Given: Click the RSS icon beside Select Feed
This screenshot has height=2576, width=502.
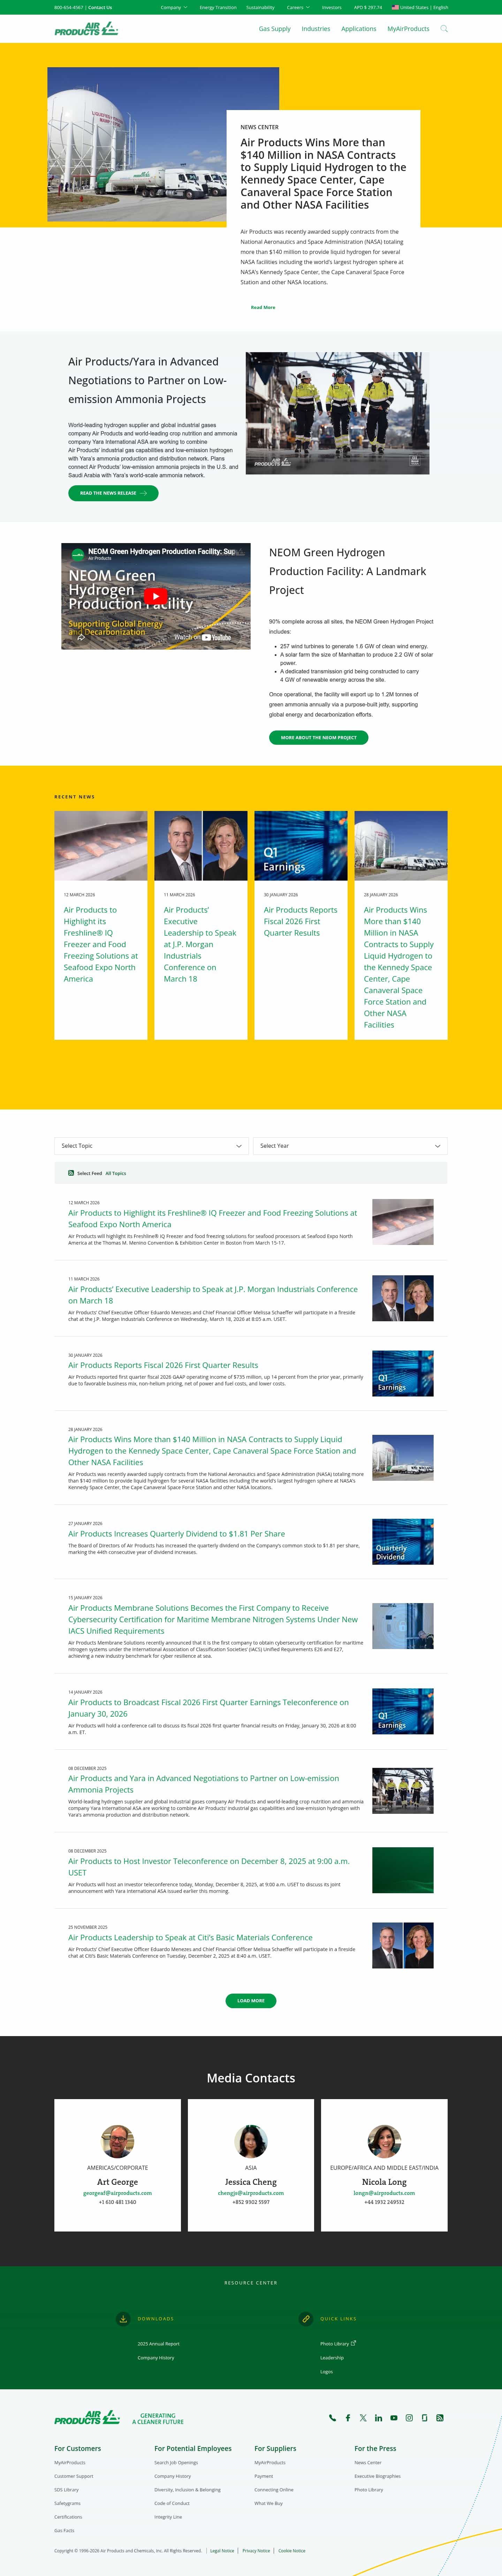Looking at the screenshot, I should coord(71,1173).
